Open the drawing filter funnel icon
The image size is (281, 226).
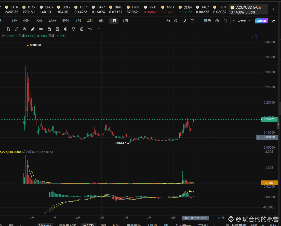coord(74,29)
